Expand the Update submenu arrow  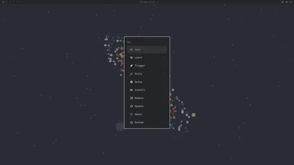(x=164, y=106)
